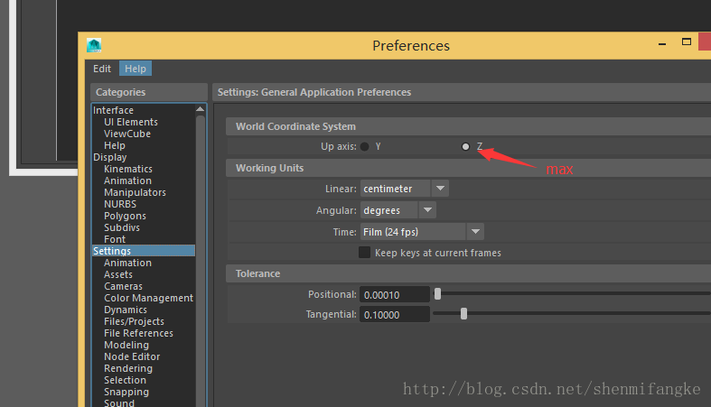Collapse the World Coordinate System section header

(x=468, y=126)
